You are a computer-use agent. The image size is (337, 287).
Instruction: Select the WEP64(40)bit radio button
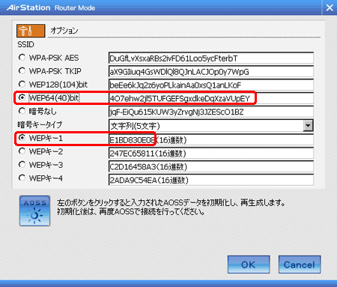coord(22,97)
